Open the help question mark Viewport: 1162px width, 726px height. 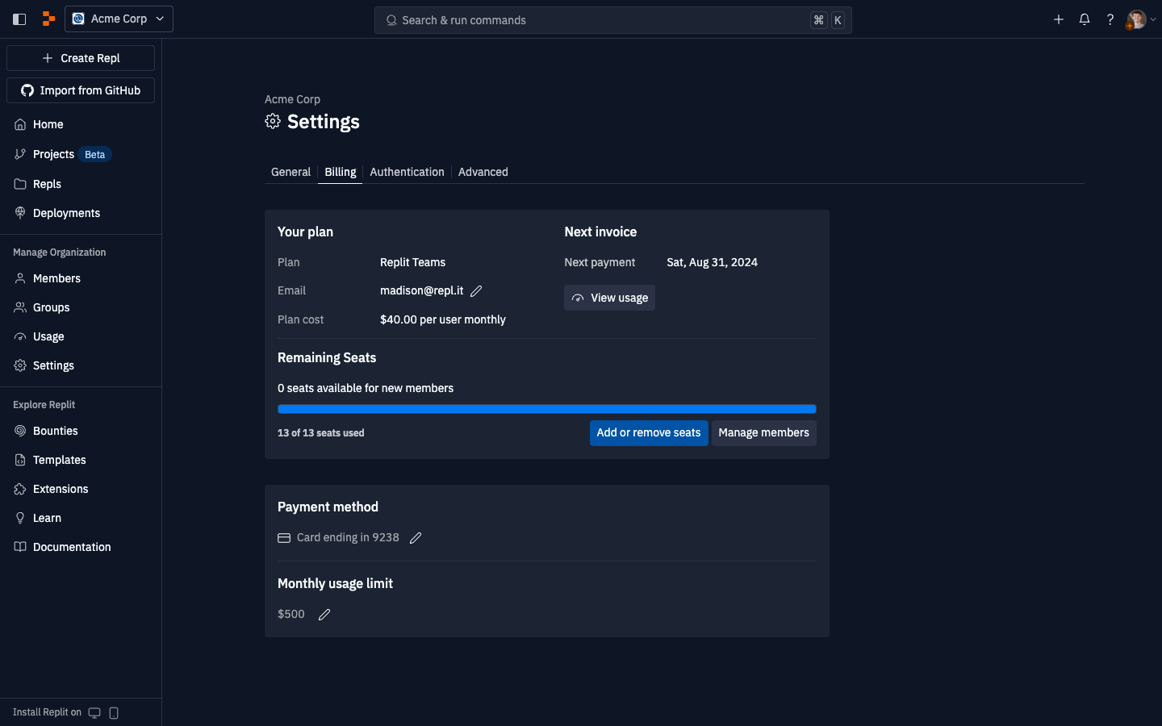coord(1110,19)
